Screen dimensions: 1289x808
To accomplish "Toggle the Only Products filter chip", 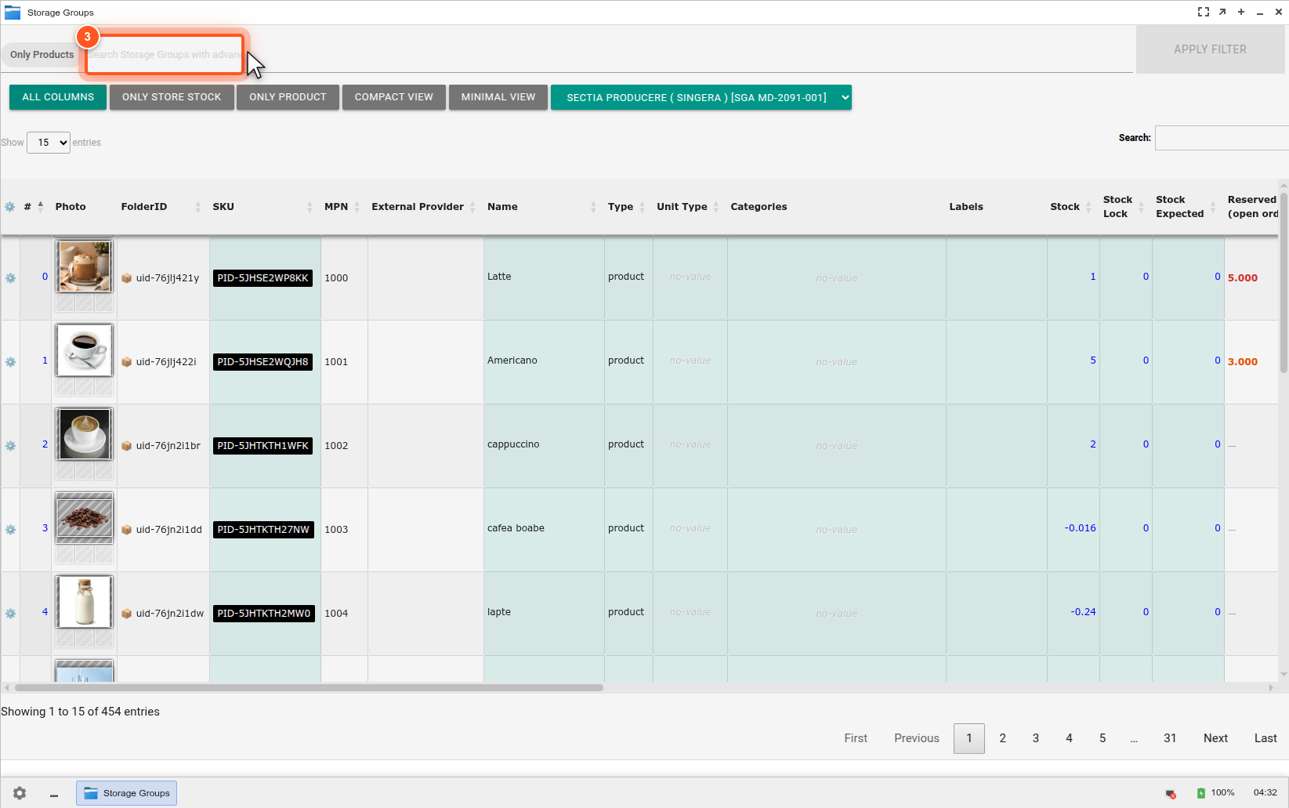I will point(42,55).
